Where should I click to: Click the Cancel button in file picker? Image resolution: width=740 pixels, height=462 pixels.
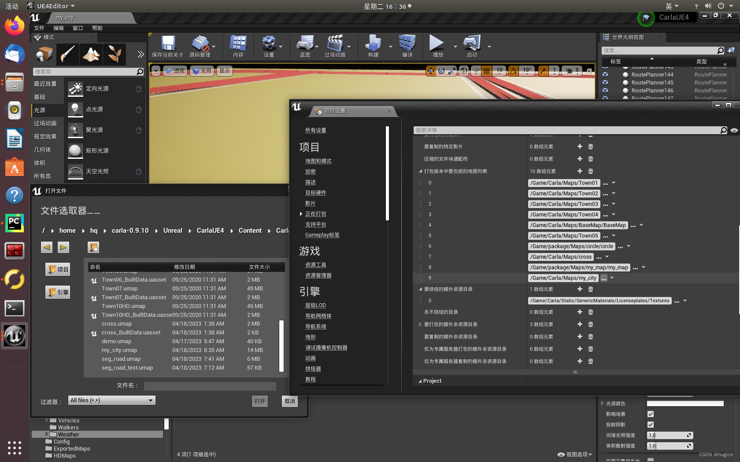pyautogui.click(x=290, y=401)
